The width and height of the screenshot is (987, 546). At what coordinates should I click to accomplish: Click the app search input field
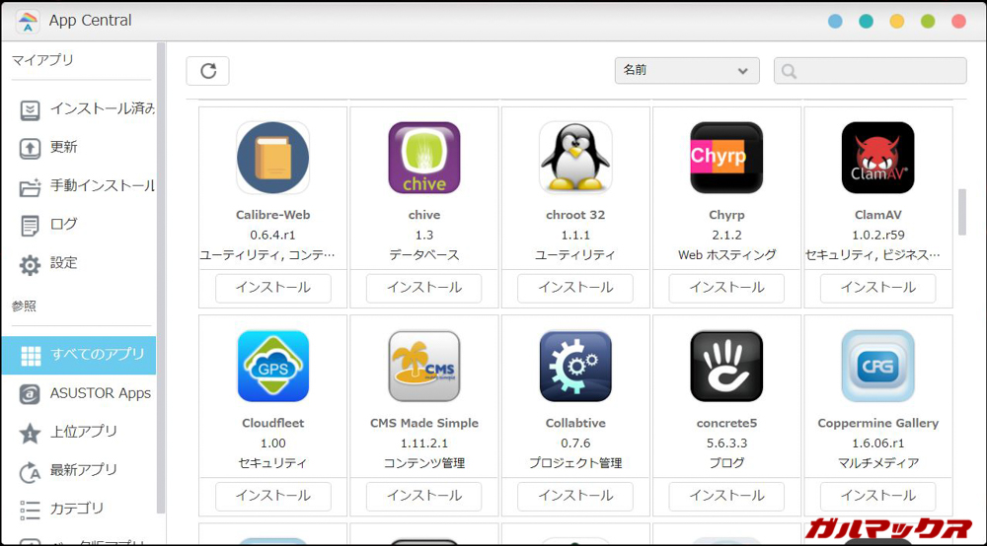point(871,71)
